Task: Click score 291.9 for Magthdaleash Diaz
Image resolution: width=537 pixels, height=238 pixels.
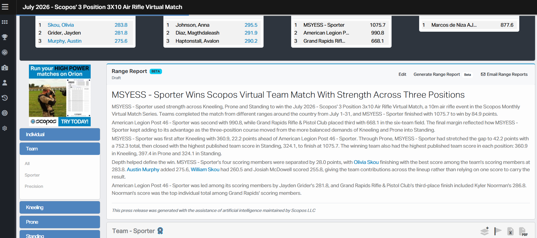Action: tap(251, 33)
